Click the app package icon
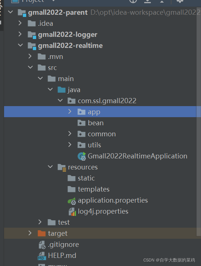This screenshot has height=266, width=201. click(82, 112)
